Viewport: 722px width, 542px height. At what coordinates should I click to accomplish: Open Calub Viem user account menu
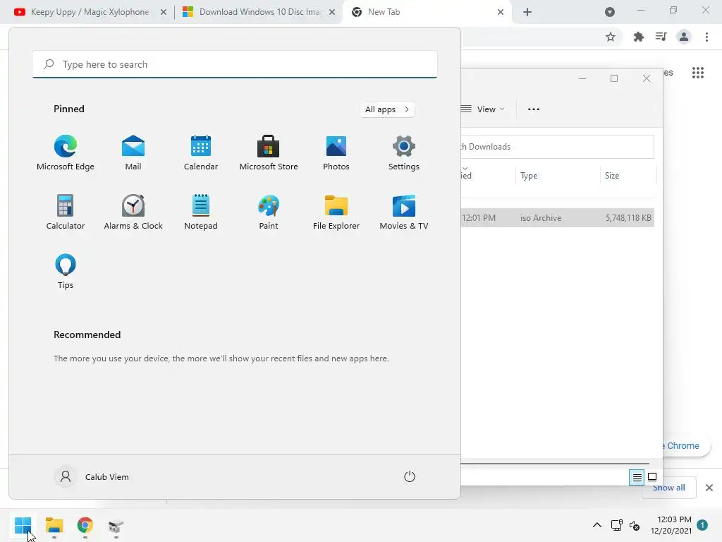92,476
